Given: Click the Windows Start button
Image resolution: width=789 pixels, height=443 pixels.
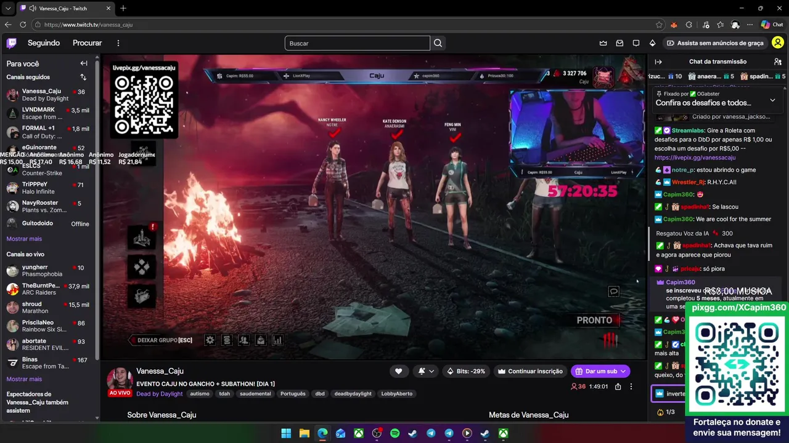Looking at the screenshot, I should click(286, 434).
